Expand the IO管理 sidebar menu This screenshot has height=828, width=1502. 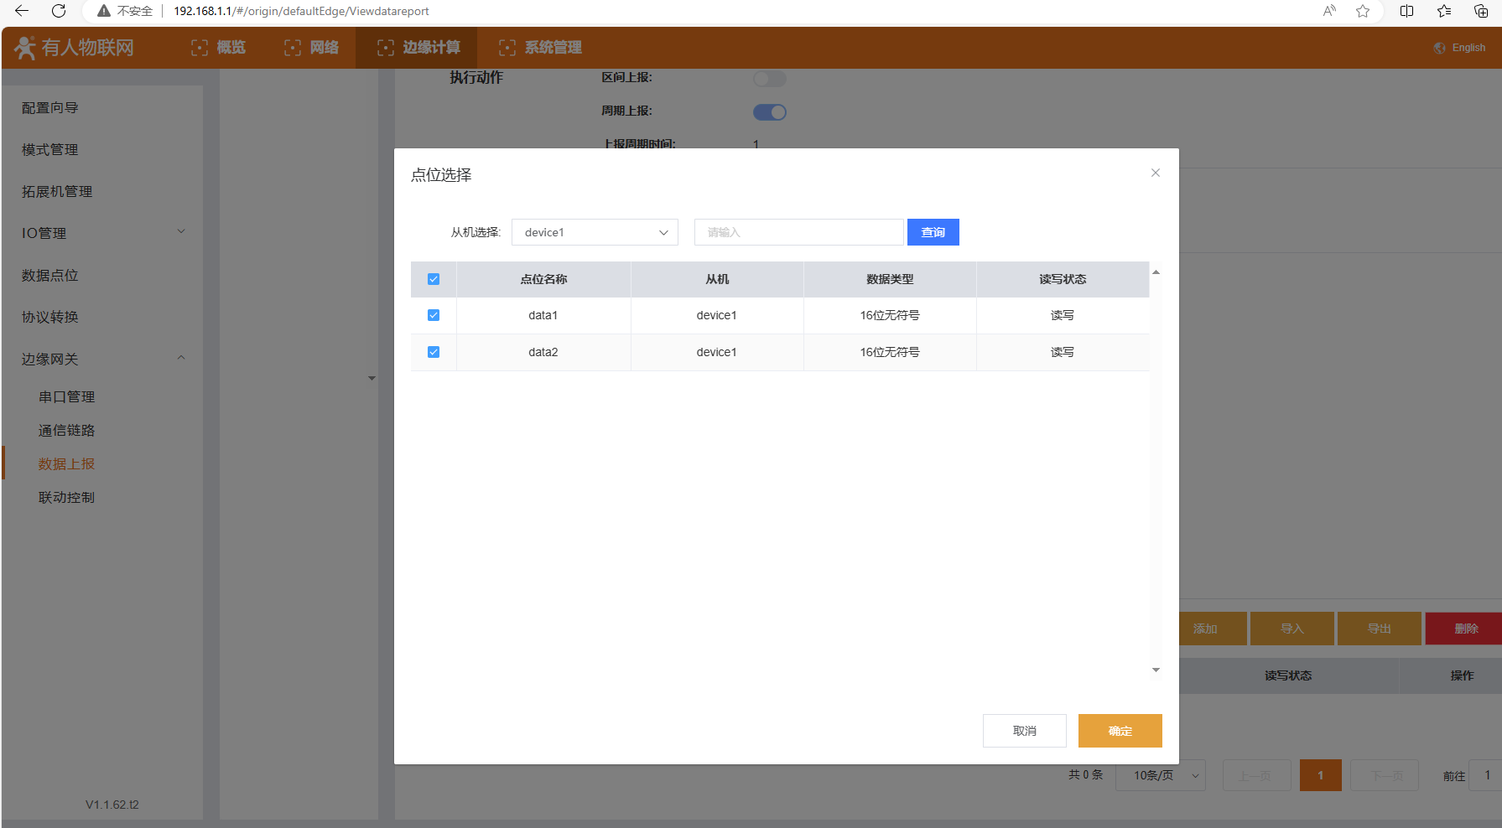[x=102, y=233]
